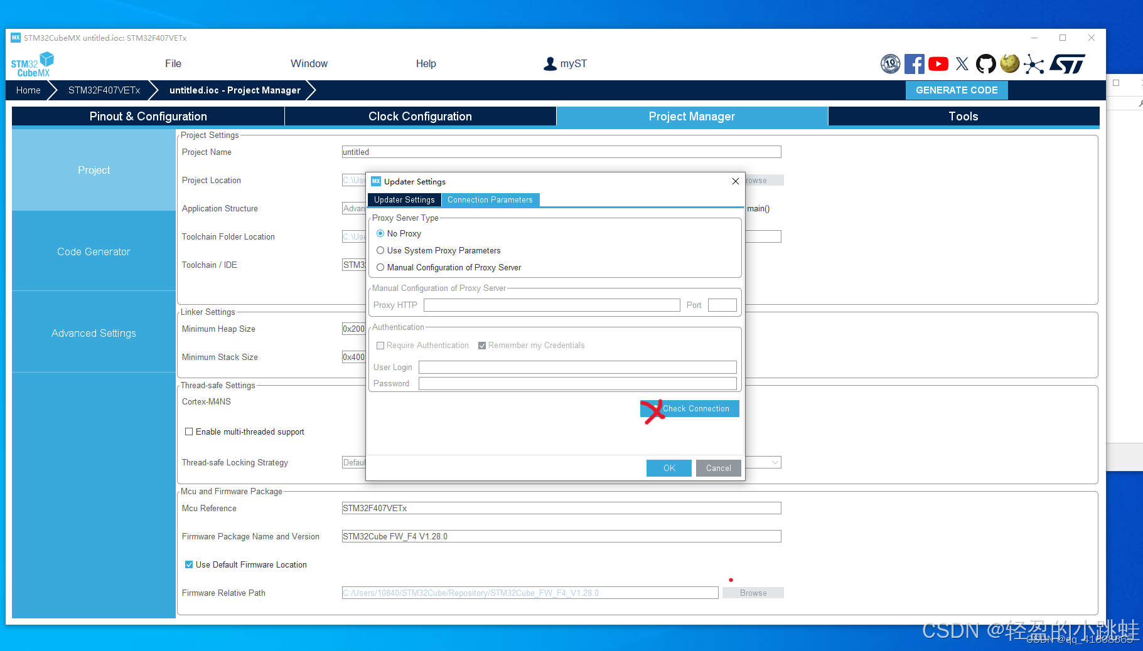Viewport: 1143px width, 651px height.
Task: Switch to Pinout & Configuration tab
Action: coord(148,116)
